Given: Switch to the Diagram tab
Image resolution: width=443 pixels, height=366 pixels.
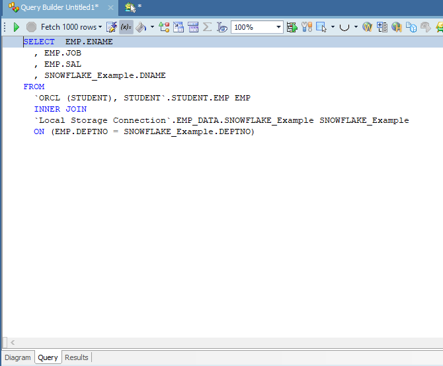Looking at the screenshot, I should 17,357.
